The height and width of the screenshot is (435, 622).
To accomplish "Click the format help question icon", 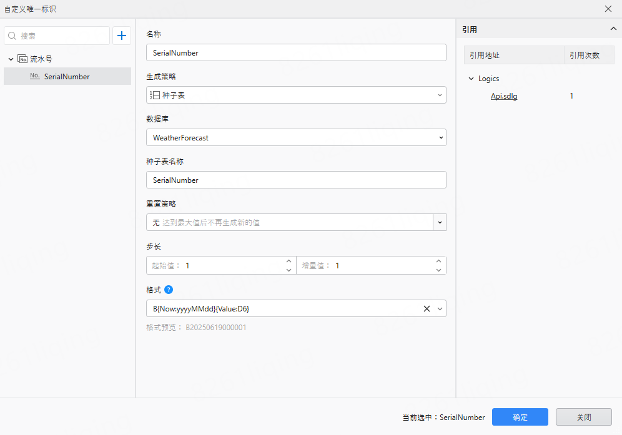I will (x=169, y=290).
